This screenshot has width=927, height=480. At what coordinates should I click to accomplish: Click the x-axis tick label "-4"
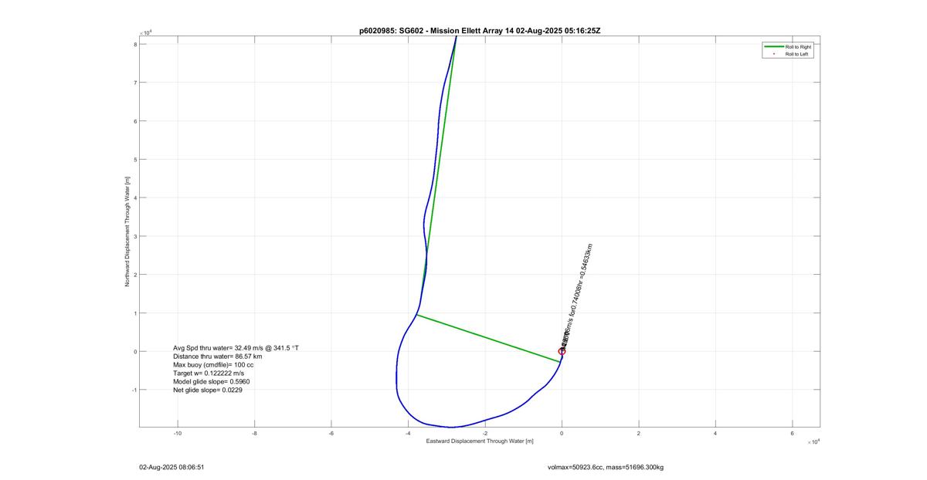click(x=408, y=434)
